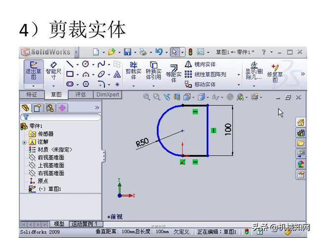Toggle the horizontal relation marker on top line

tap(195, 112)
